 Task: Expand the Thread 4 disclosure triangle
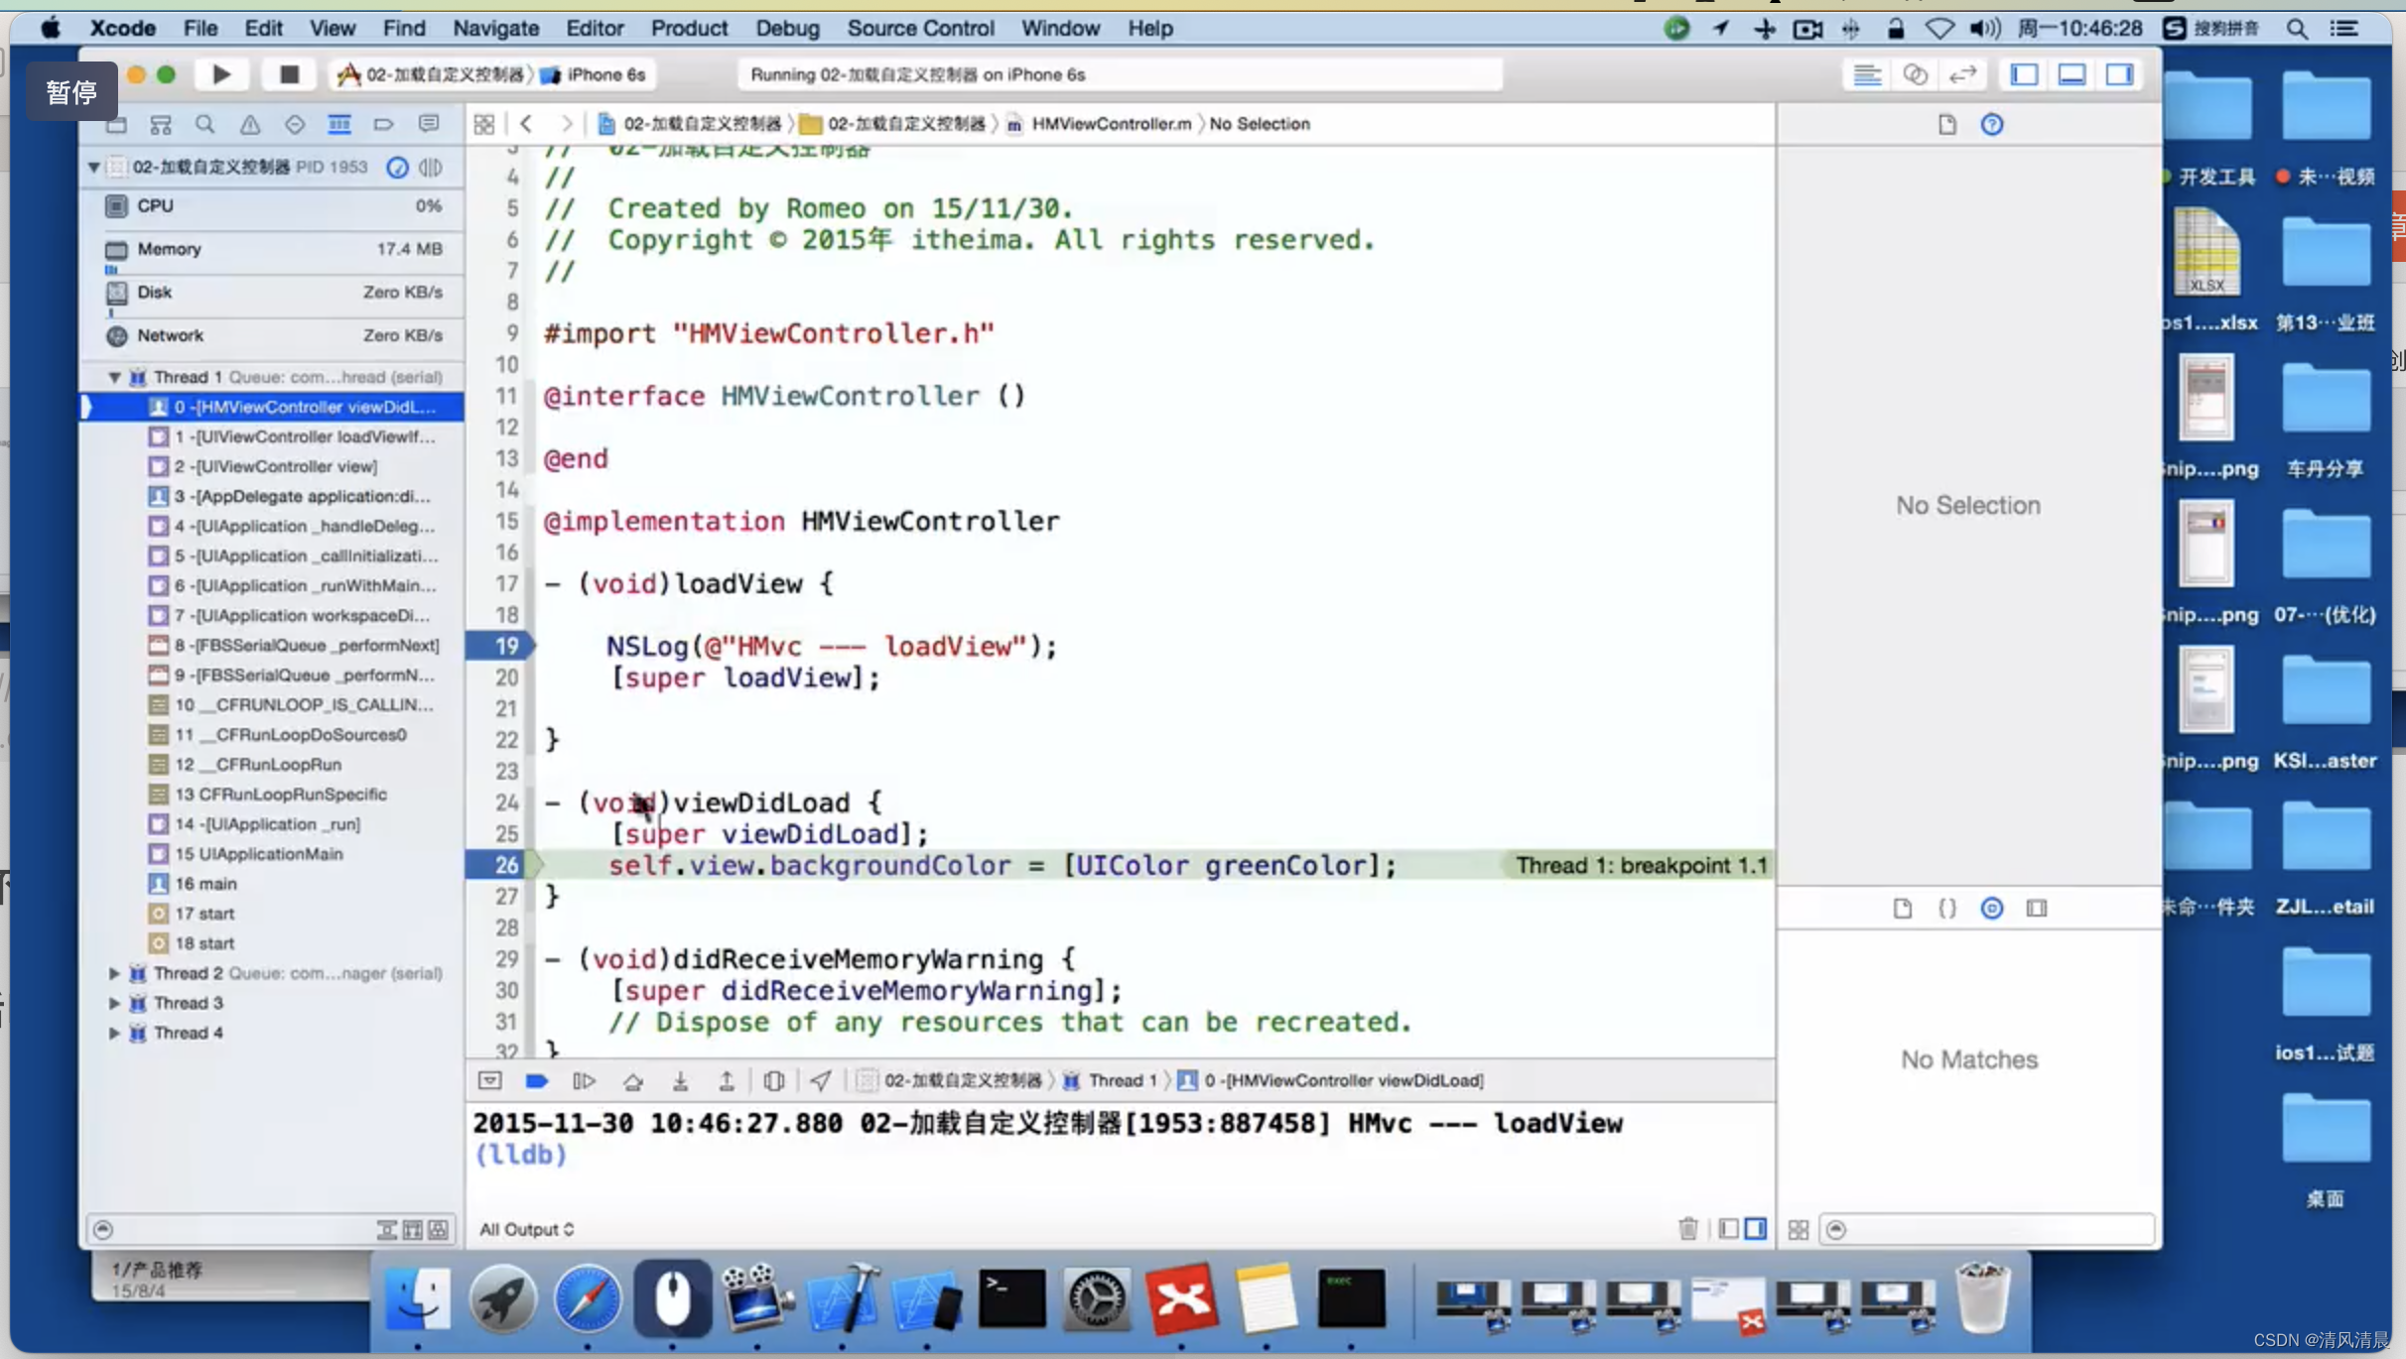(114, 1033)
